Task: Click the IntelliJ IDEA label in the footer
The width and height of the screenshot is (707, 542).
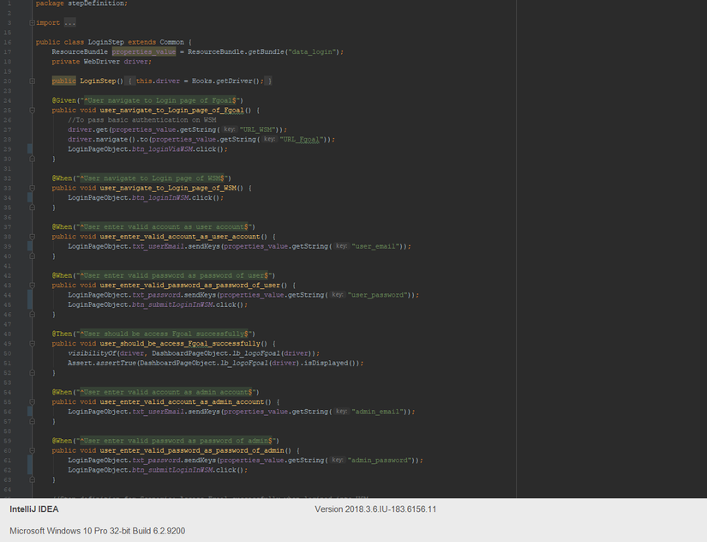Action: [34, 509]
